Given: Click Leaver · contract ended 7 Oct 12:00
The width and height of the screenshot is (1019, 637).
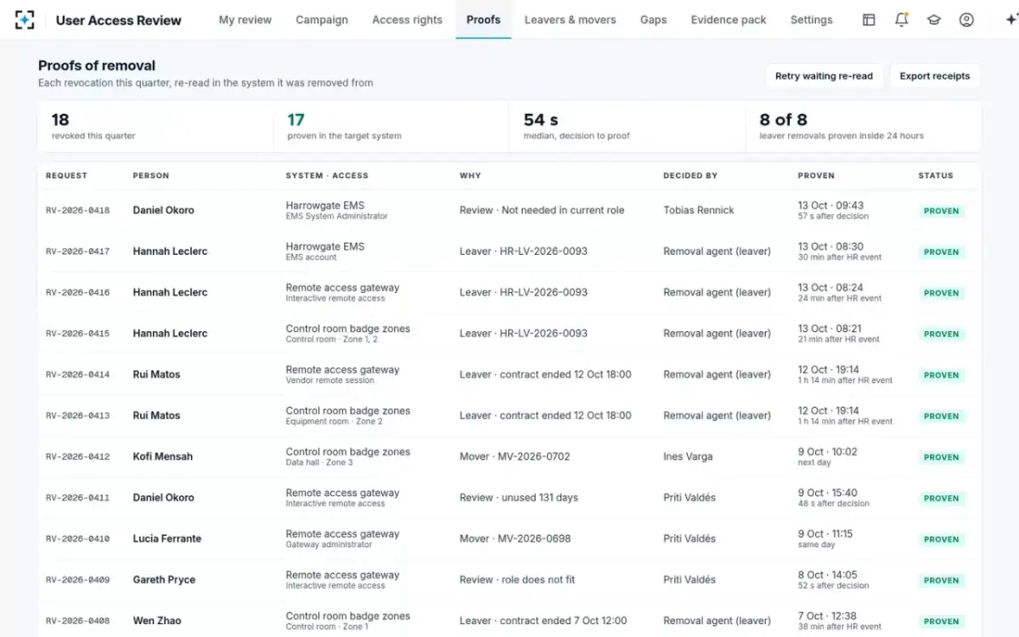Looking at the screenshot, I should click(x=543, y=621).
